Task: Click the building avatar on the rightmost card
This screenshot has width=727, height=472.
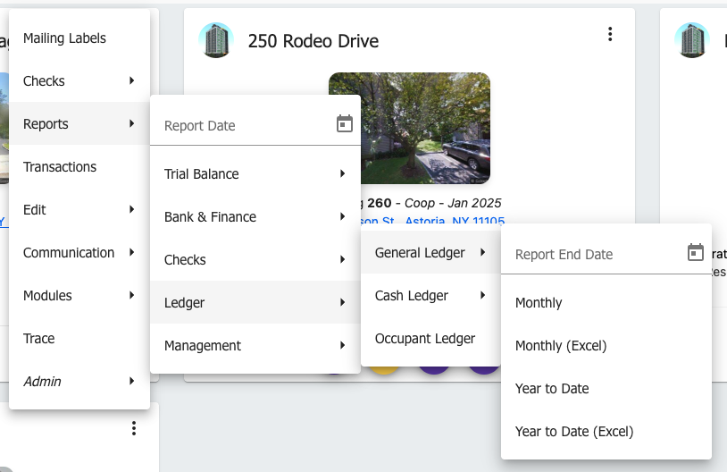Action: click(692, 40)
